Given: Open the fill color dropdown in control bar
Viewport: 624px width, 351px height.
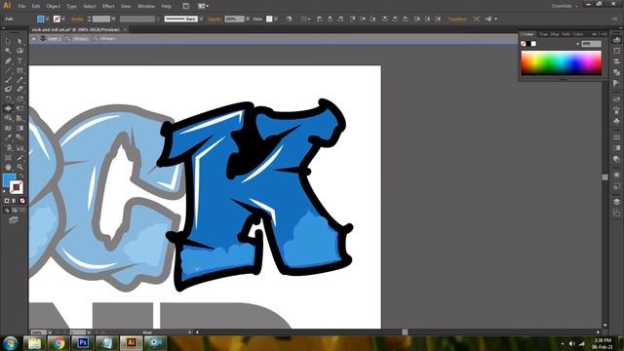Looking at the screenshot, I should [x=47, y=19].
